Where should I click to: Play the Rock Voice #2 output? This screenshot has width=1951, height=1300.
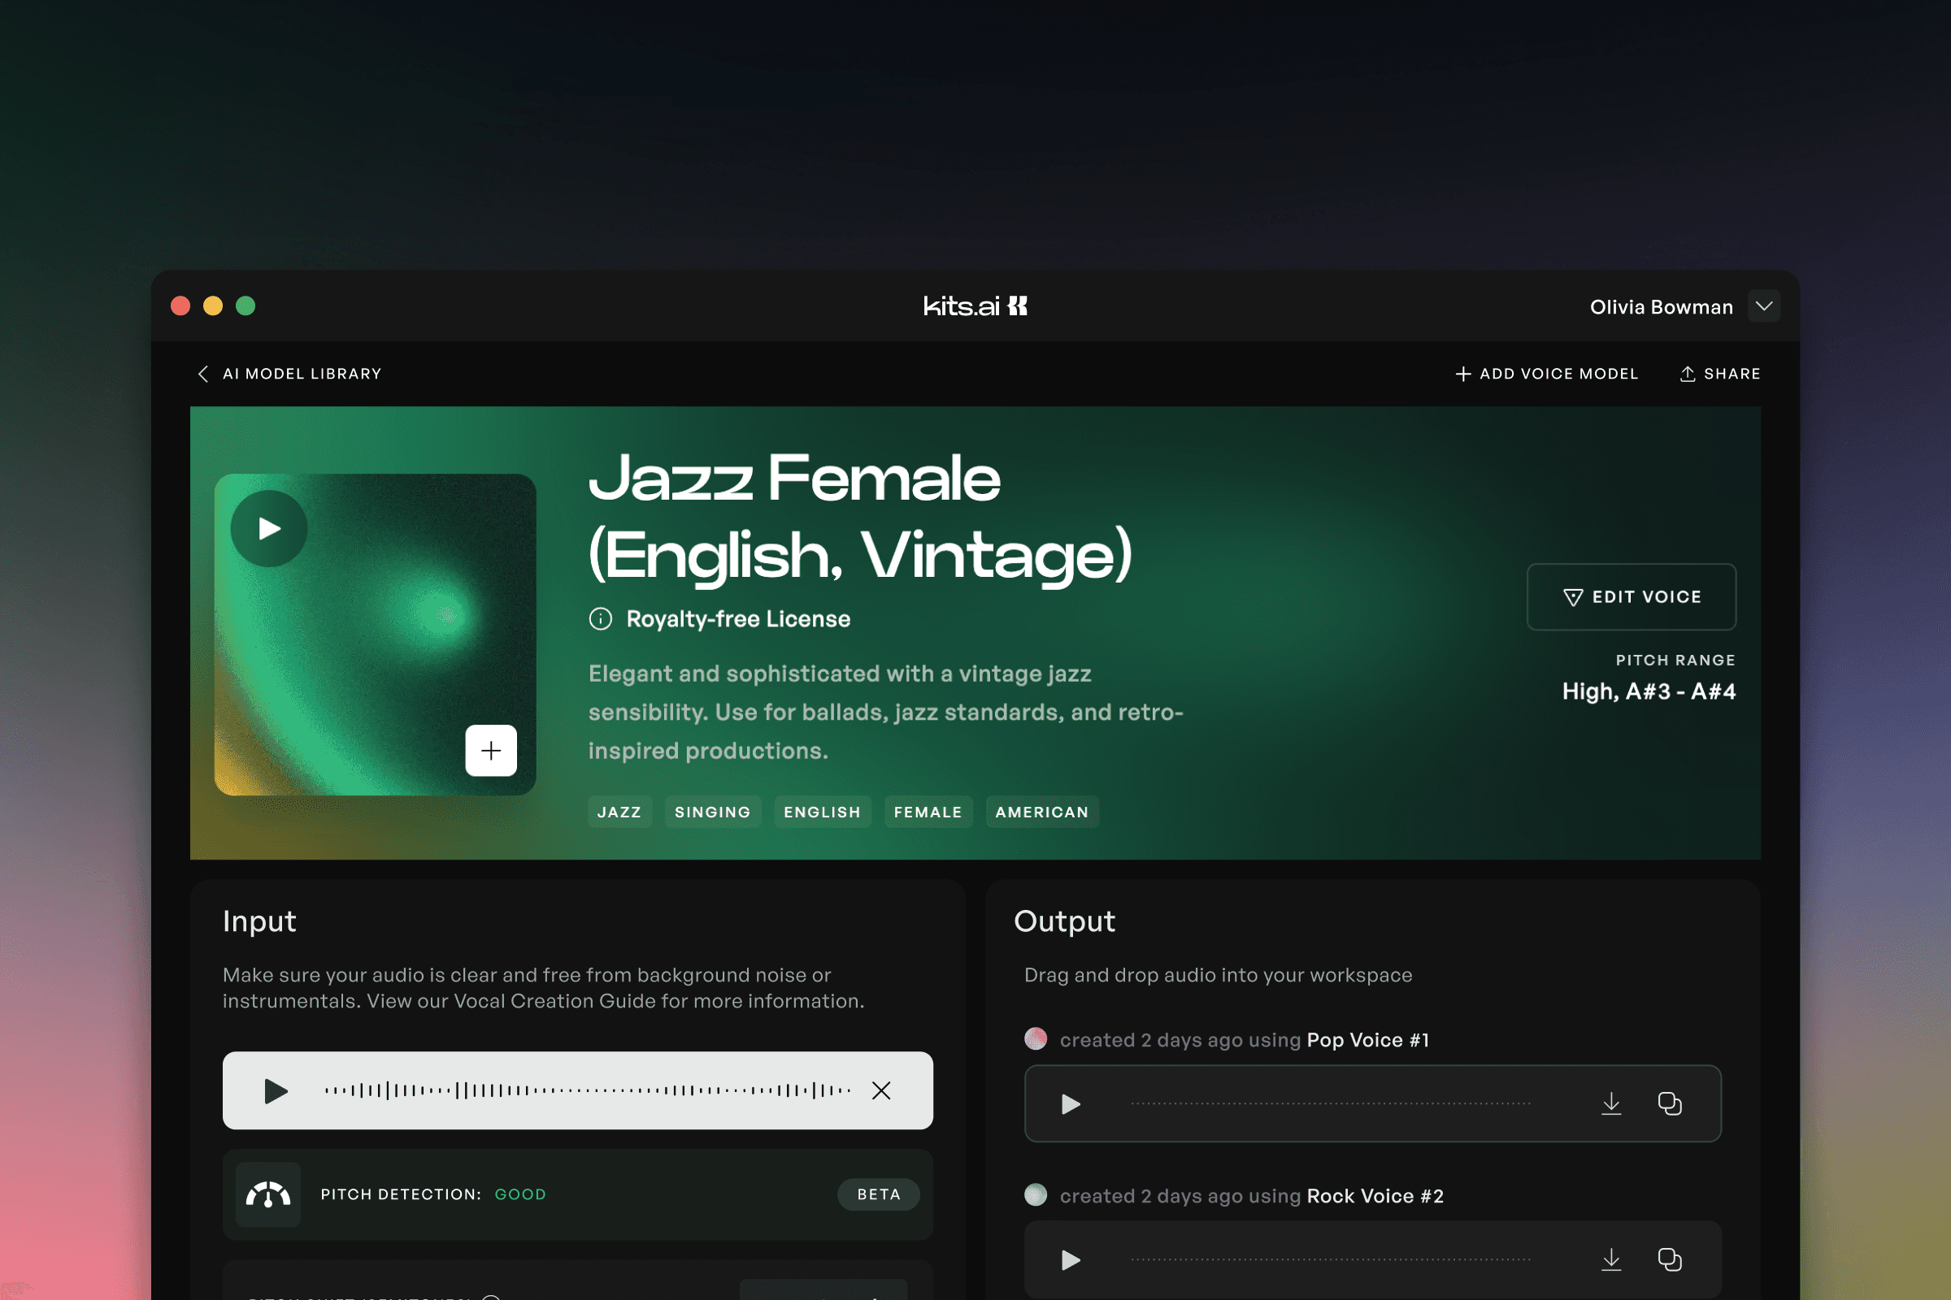click(1071, 1259)
